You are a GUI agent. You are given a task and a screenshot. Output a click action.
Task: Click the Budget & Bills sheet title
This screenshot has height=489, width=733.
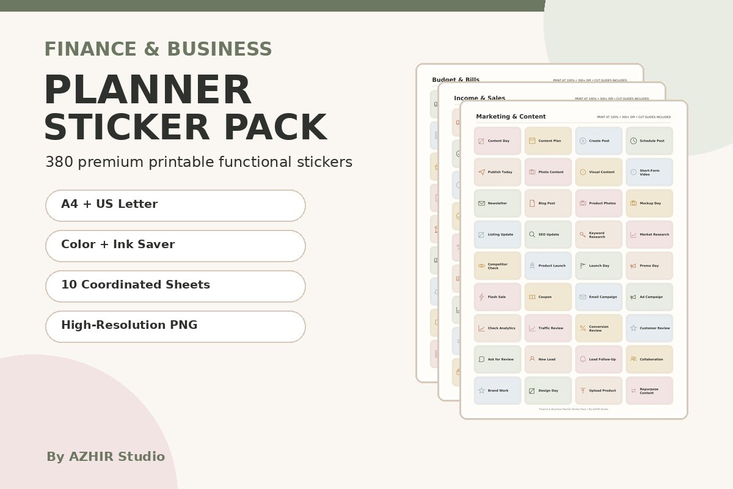point(456,79)
